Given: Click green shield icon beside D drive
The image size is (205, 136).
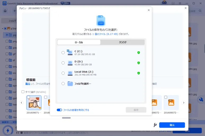Looking at the screenshot, I should coord(138,63).
